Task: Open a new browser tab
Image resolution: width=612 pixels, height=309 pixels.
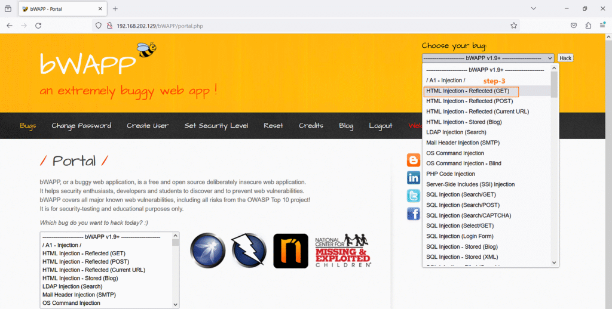Action: [115, 8]
